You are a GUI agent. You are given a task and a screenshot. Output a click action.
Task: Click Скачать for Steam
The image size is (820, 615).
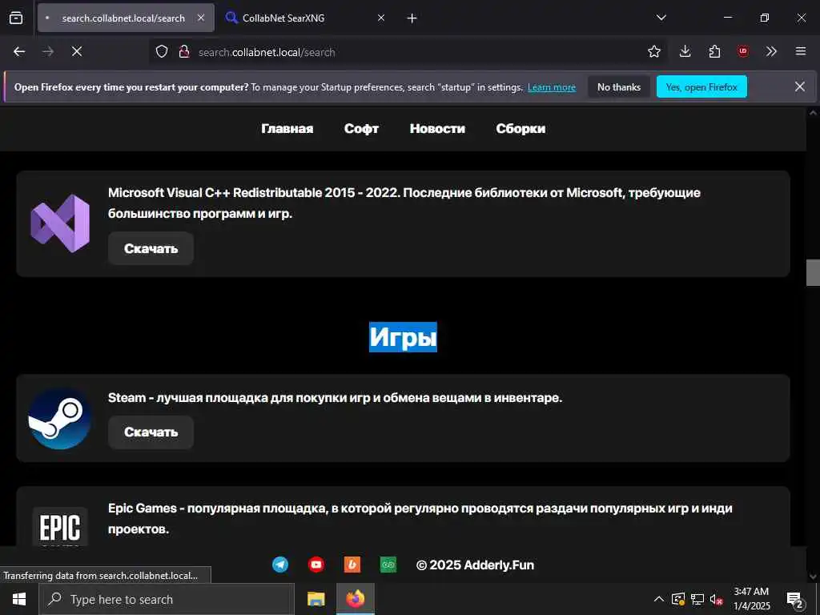151,432
